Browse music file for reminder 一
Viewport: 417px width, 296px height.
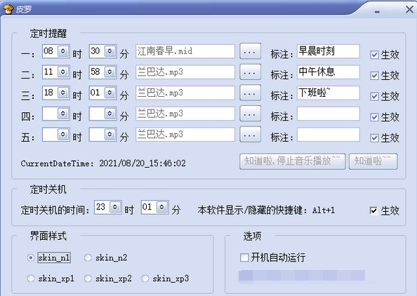(250, 51)
